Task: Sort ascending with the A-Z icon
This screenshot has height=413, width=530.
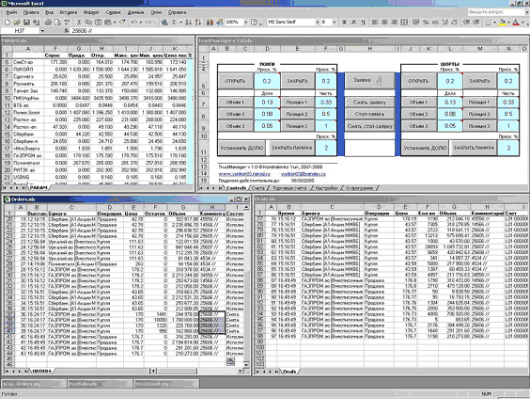Action: [x=188, y=23]
